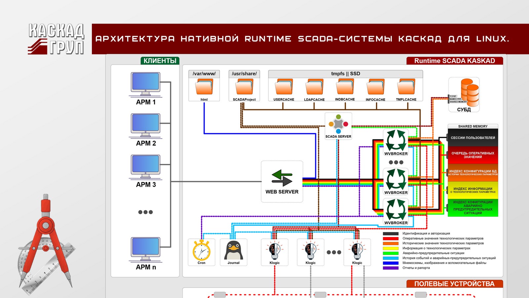Click the TMPLCACHE folder icon

point(406,87)
